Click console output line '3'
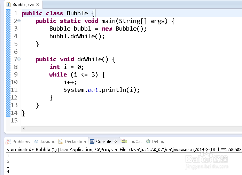The image size is (242, 175). (8, 166)
